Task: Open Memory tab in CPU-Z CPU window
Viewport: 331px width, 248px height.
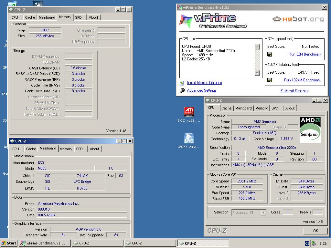Action: [x=261, y=108]
